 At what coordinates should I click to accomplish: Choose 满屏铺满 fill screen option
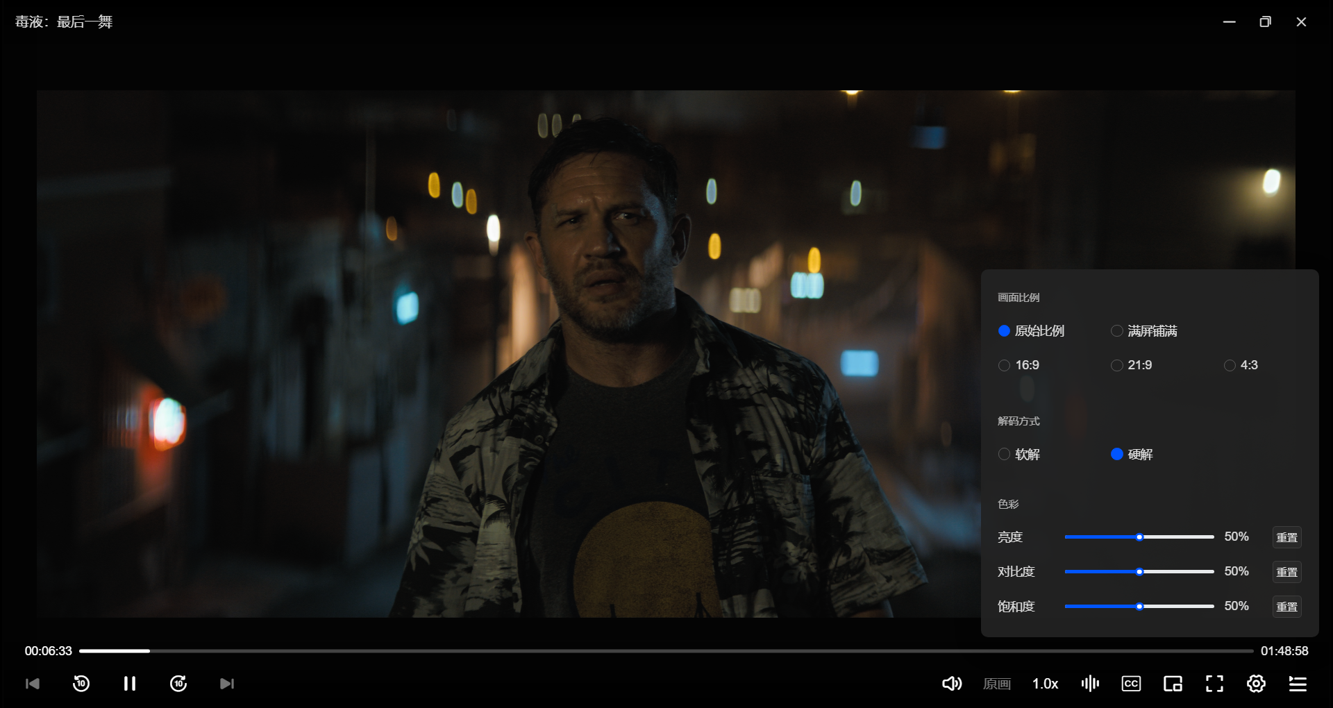pyautogui.click(x=1117, y=331)
